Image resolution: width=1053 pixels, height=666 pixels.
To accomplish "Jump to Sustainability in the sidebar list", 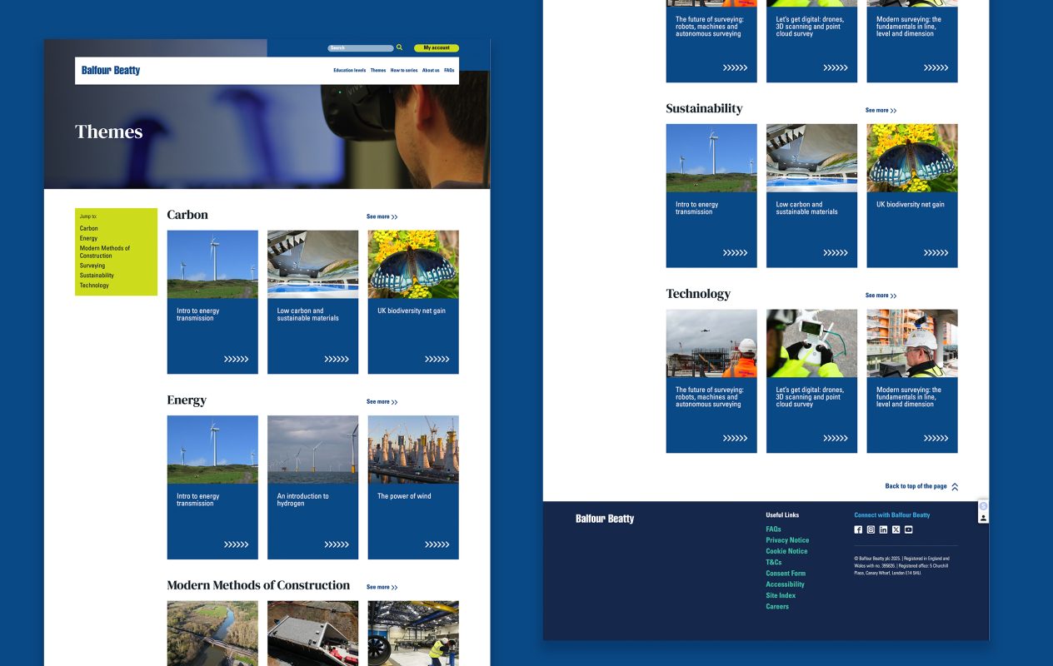I will click(97, 276).
